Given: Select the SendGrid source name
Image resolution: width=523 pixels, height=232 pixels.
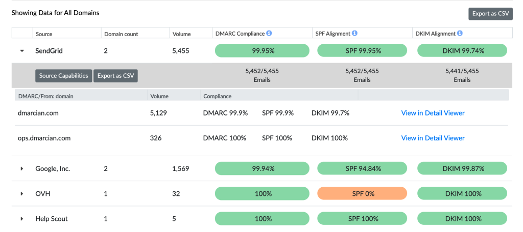Looking at the screenshot, I should (x=49, y=51).
